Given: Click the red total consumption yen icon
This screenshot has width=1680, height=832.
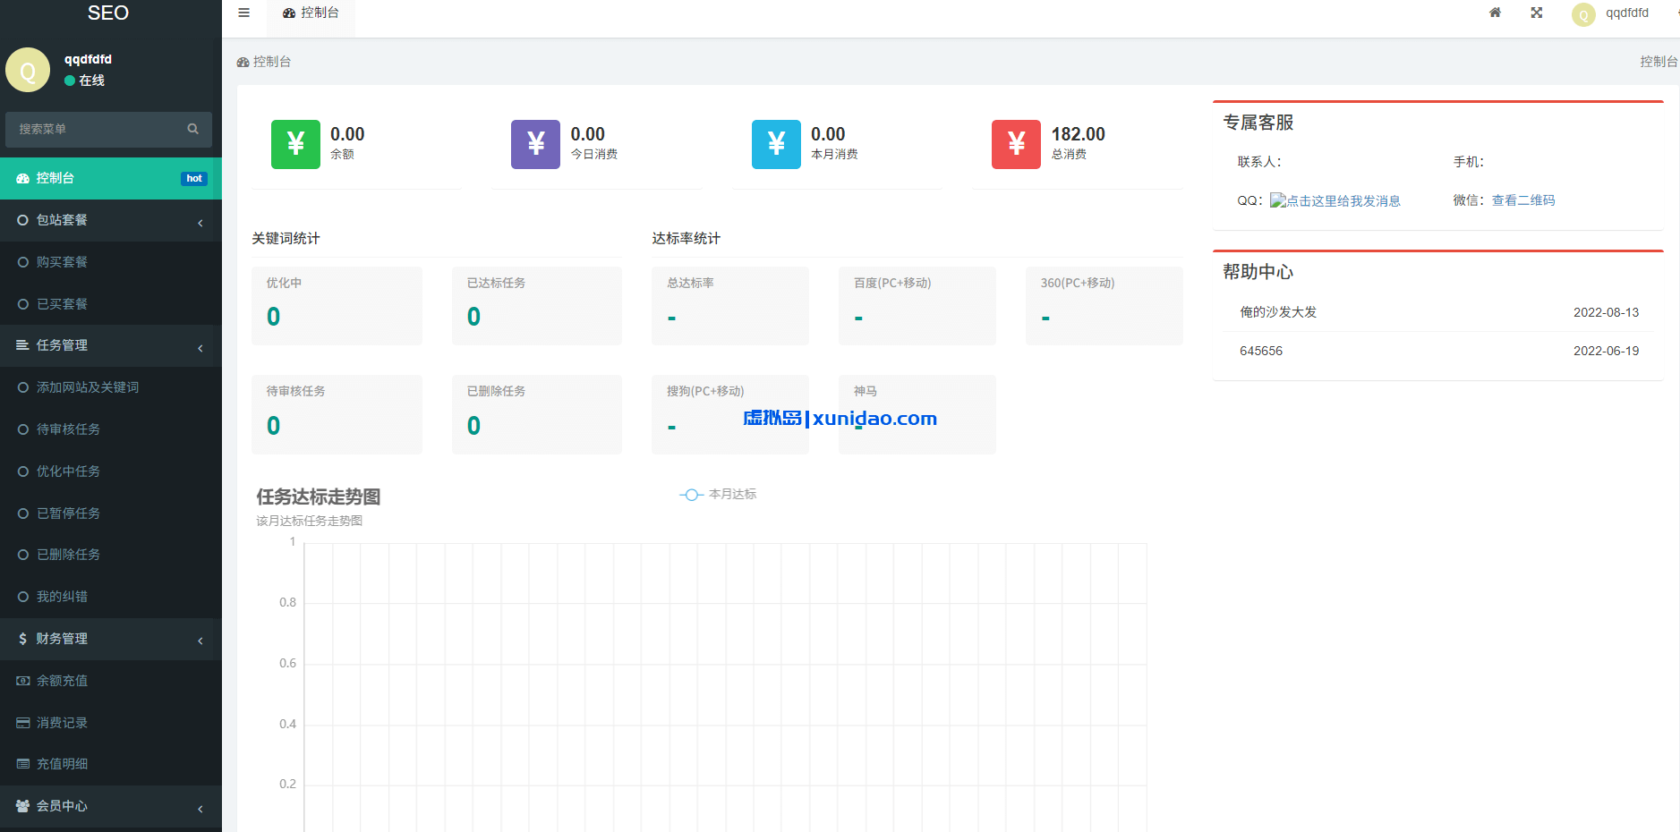Looking at the screenshot, I should (1016, 144).
